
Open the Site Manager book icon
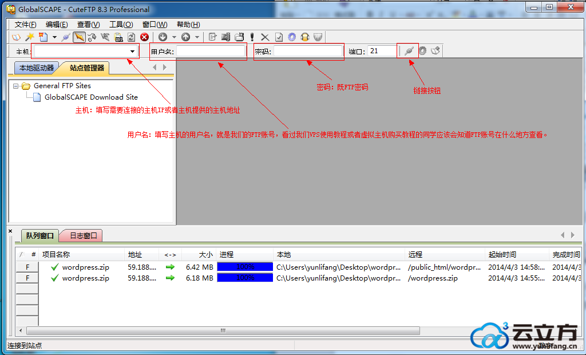click(x=16, y=37)
